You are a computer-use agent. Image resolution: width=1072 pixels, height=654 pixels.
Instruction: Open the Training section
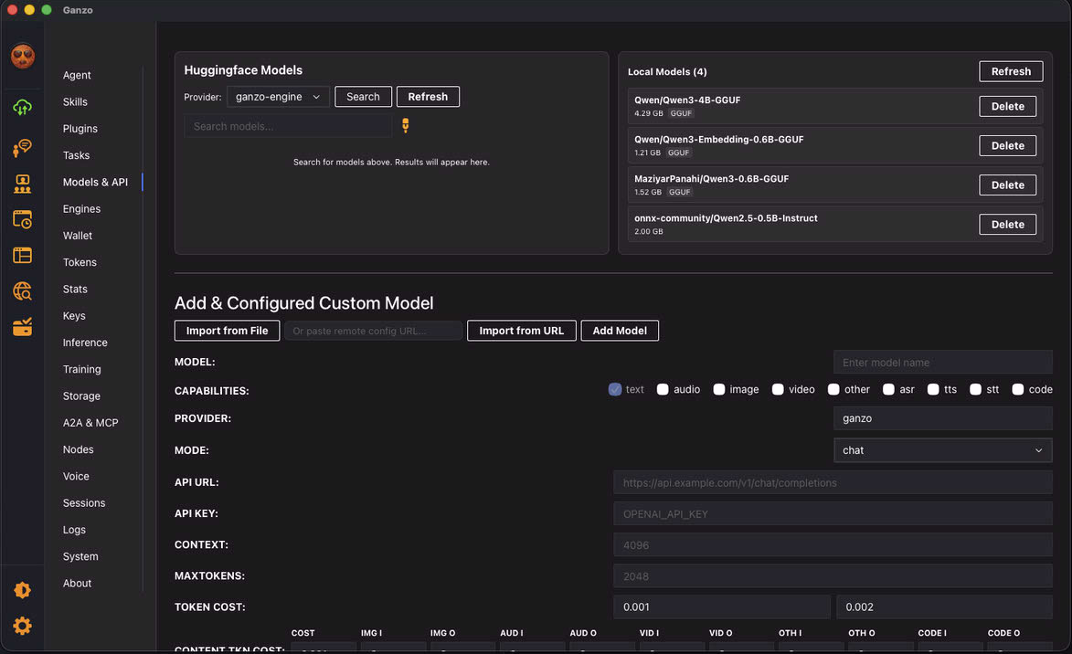tap(82, 369)
